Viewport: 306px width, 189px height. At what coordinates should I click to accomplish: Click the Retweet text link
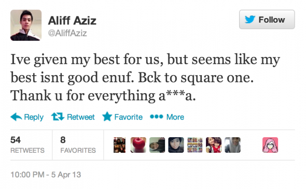pos(80,117)
